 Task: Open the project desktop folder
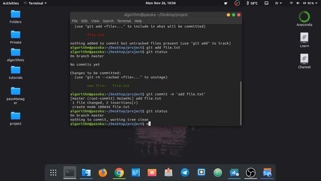(16, 118)
